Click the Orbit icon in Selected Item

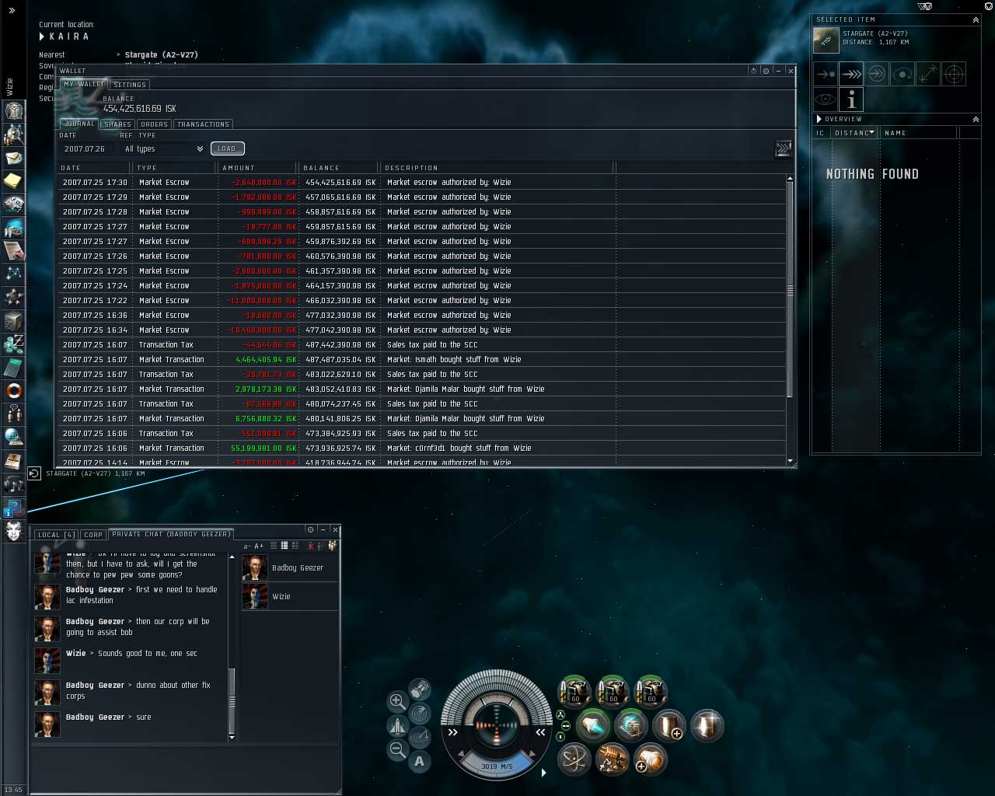click(x=902, y=74)
